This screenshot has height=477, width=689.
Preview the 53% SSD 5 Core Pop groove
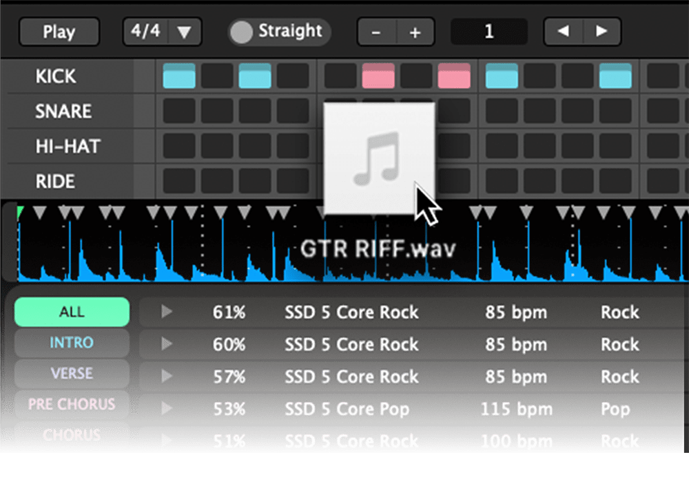(166, 409)
